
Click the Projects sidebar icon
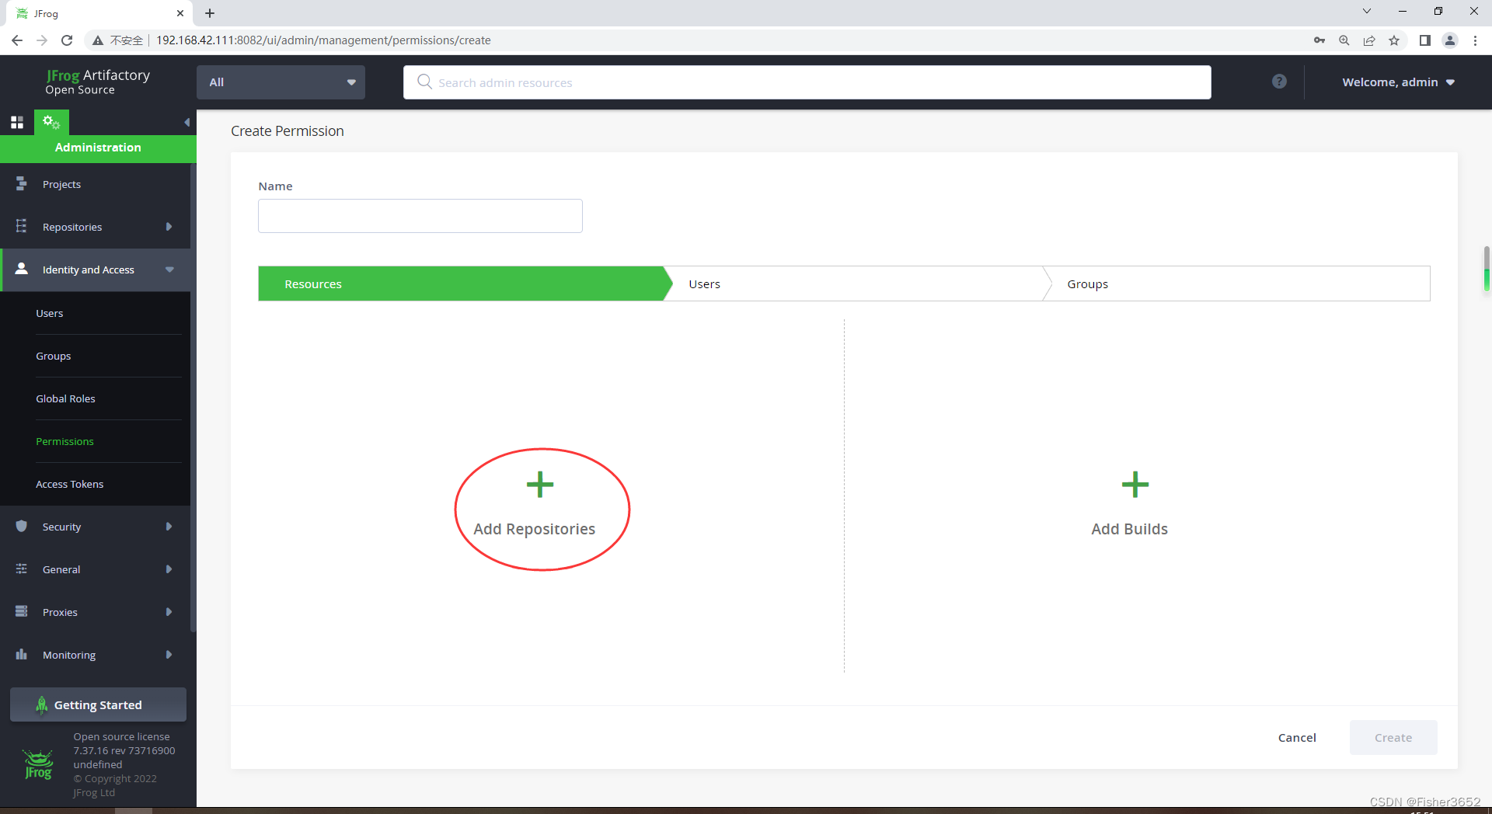[x=21, y=184]
